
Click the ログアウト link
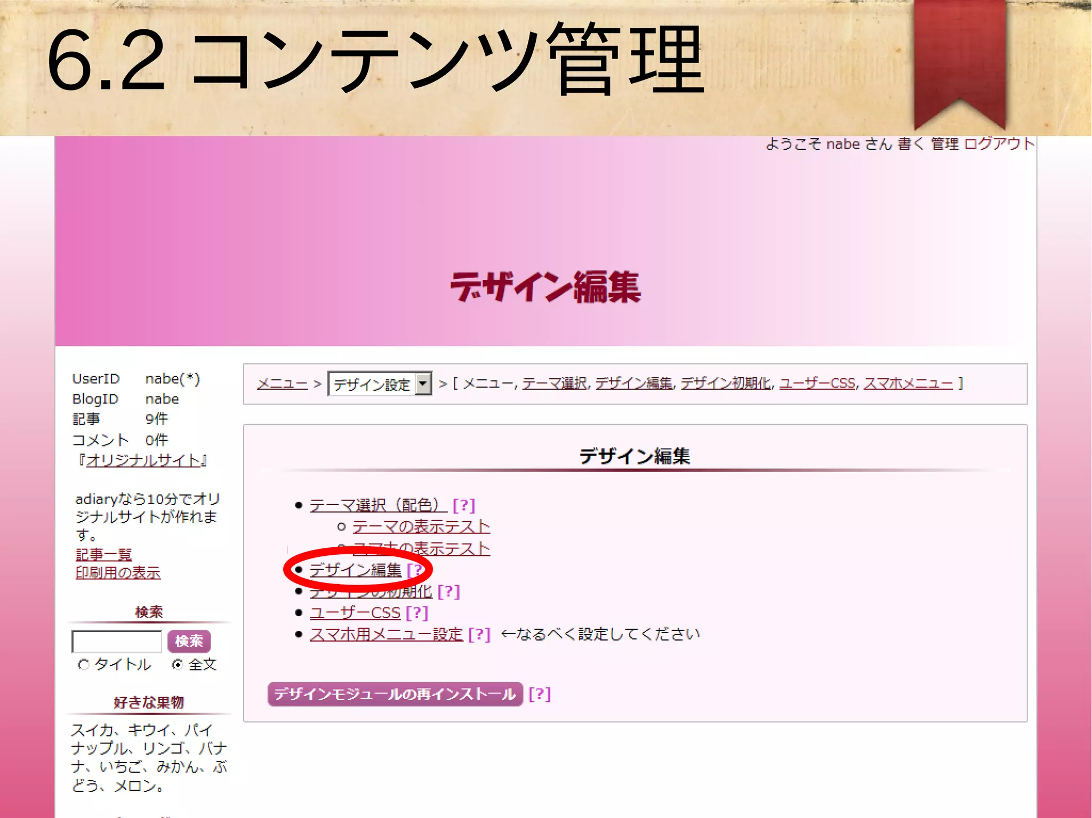999,144
